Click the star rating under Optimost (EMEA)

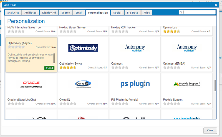pyautogui.click(x=171, y=67)
